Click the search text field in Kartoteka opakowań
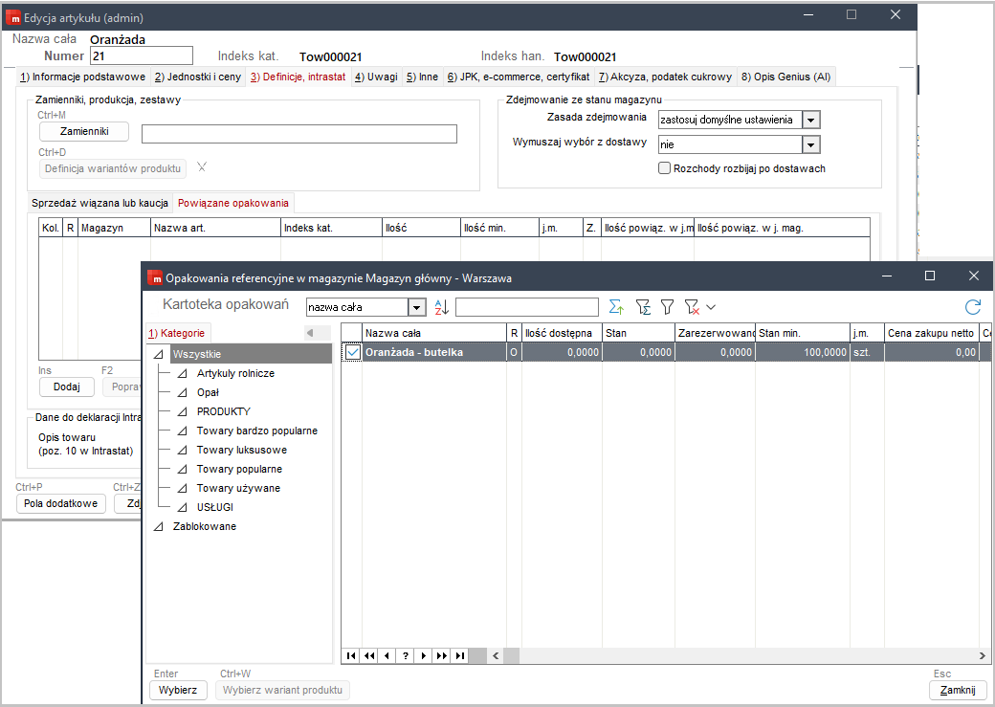 click(x=526, y=307)
